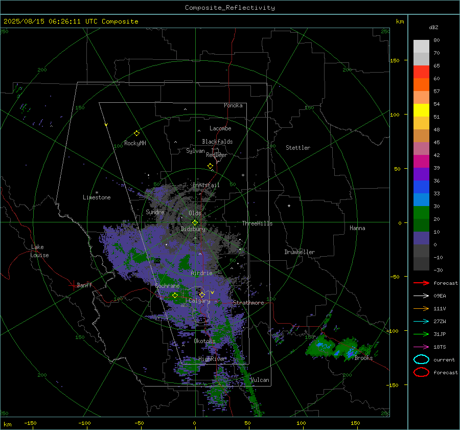Select the 80 dBZ color swatch

click(421, 46)
